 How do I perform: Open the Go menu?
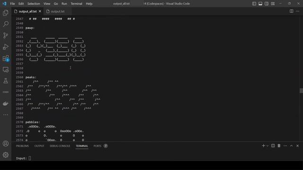pyautogui.click(x=56, y=4)
